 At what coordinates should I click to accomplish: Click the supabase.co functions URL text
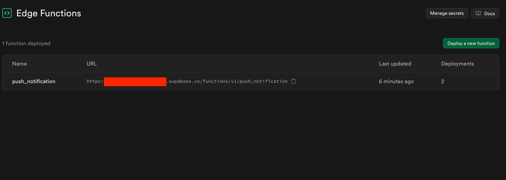point(227,81)
